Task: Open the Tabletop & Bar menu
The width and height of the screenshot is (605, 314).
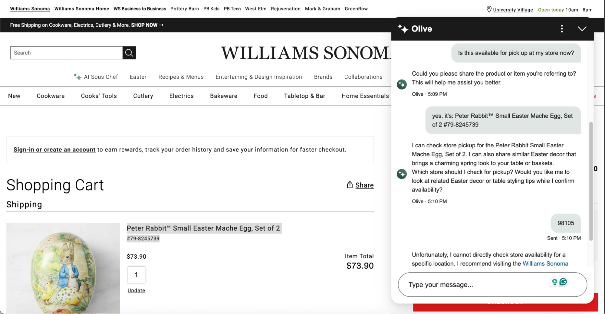Action: coord(304,96)
